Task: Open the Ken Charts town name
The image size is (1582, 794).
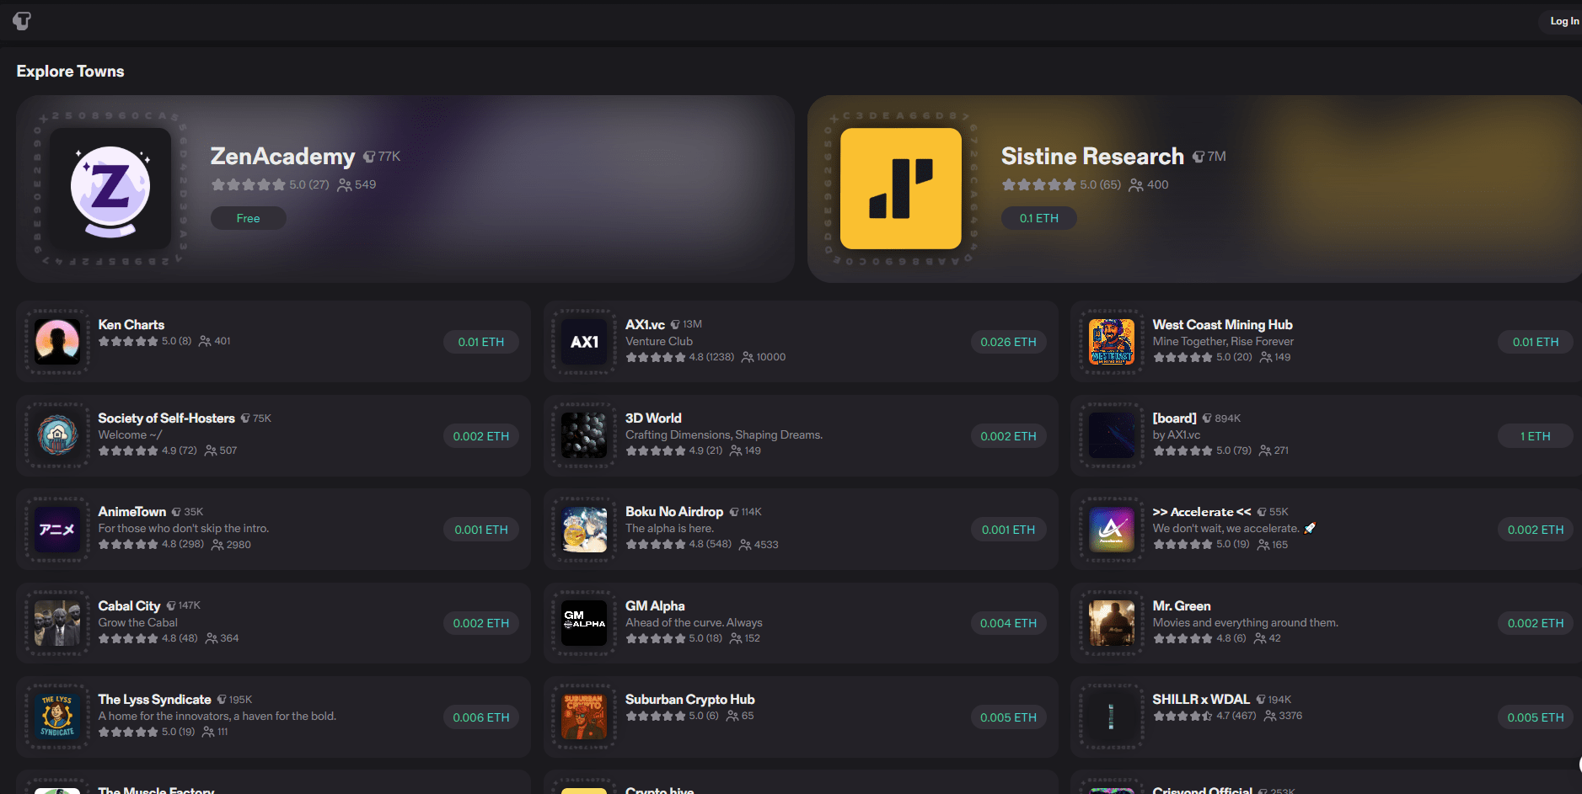Action: (x=131, y=325)
